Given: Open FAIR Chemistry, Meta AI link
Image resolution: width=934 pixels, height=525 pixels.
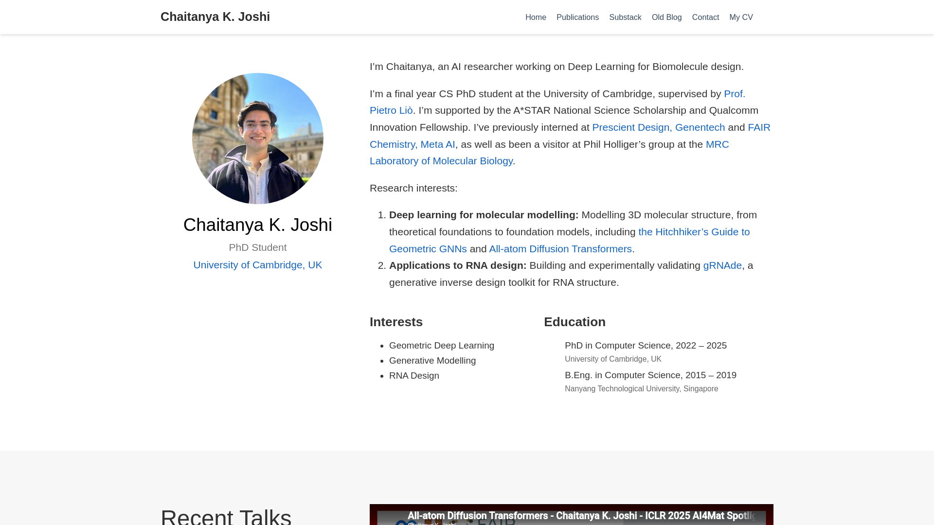Looking at the screenshot, I should (x=413, y=144).
